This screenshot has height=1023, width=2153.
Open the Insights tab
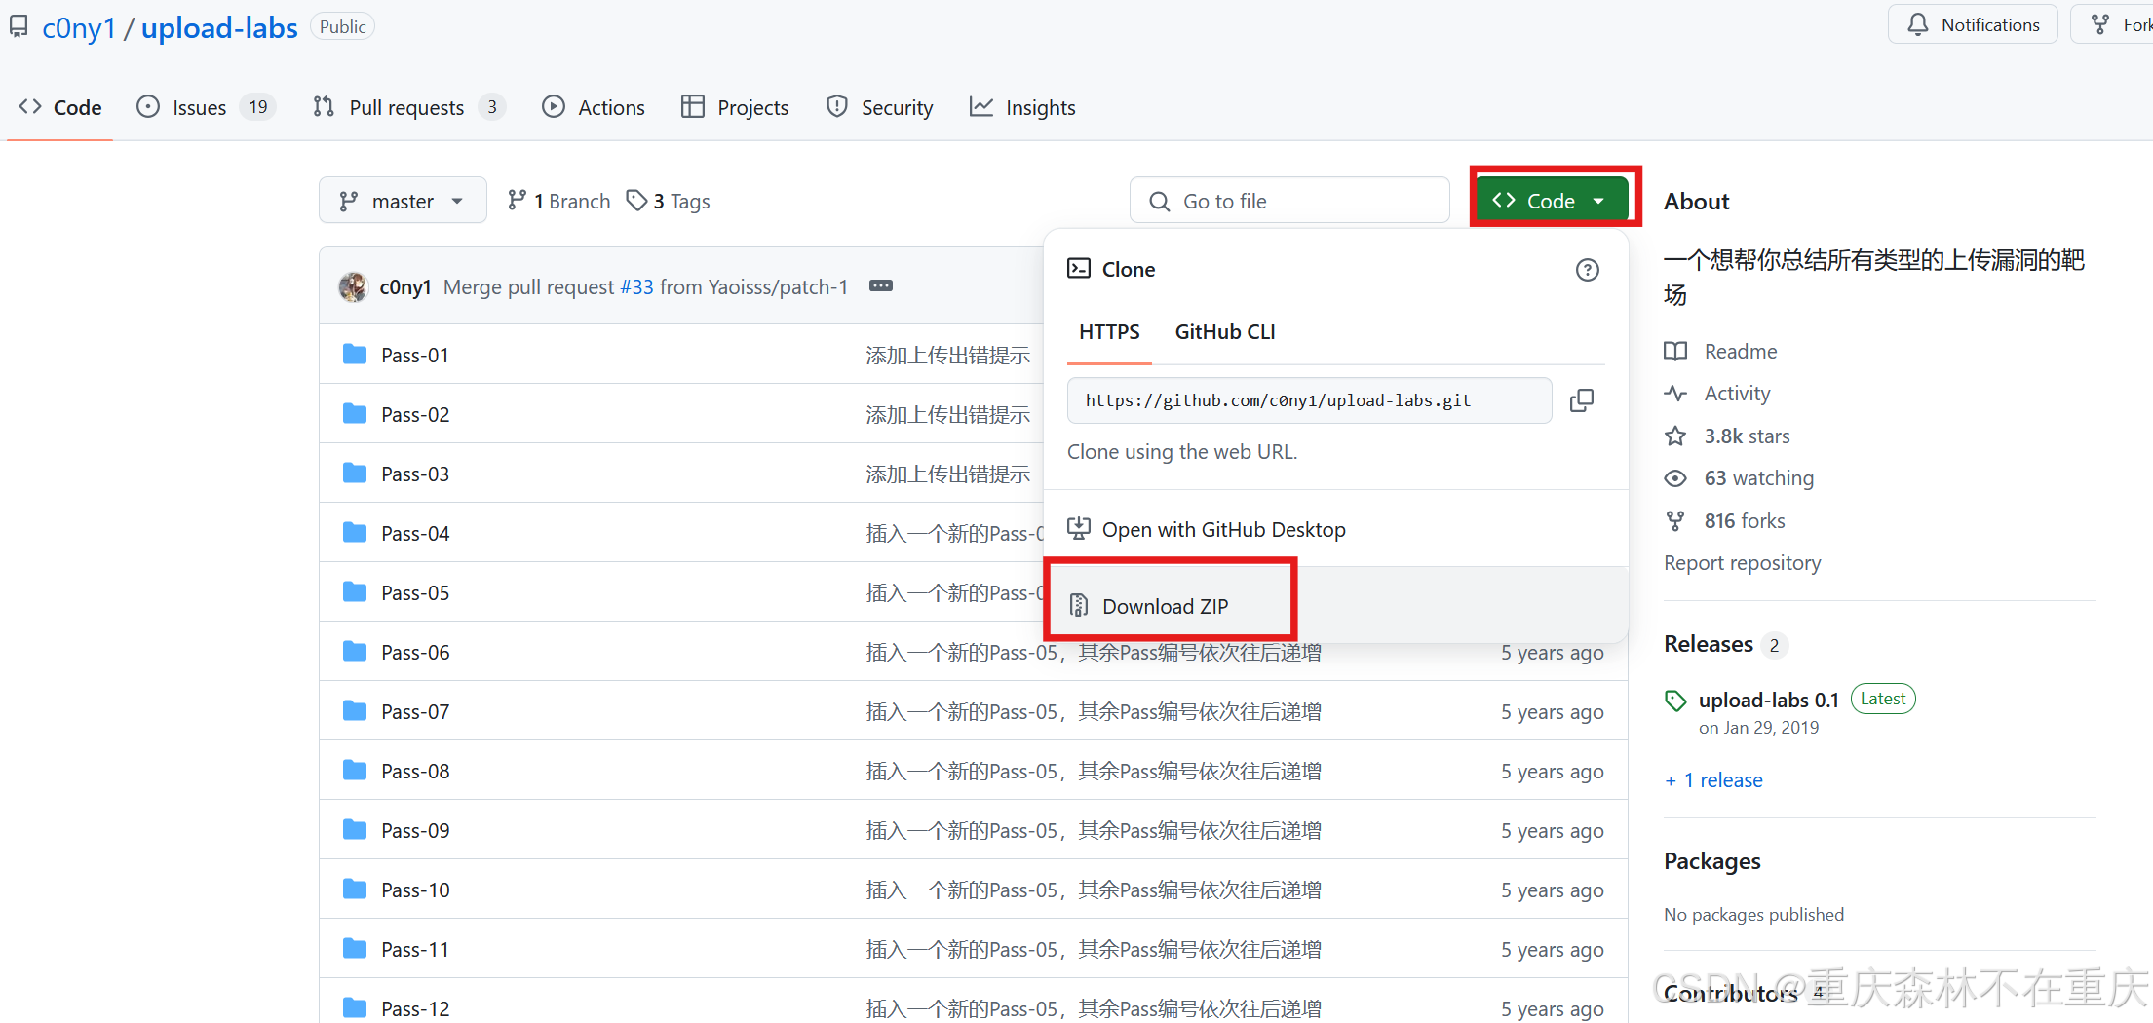point(1022,107)
